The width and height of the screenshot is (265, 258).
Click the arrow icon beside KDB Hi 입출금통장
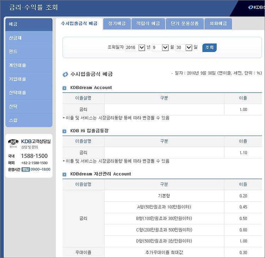tap(64, 131)
